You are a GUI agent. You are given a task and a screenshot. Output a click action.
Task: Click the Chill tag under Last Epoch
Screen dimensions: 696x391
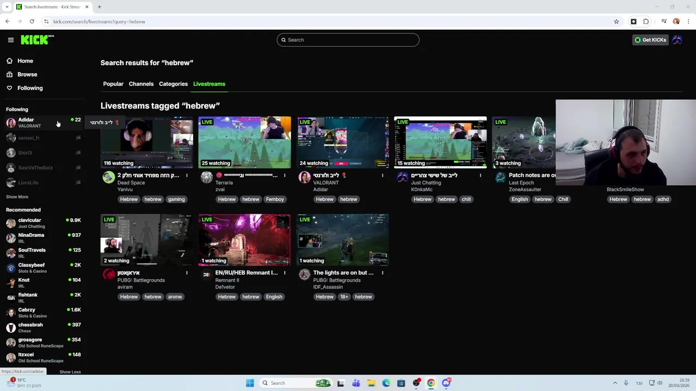(x=563, y=199)
